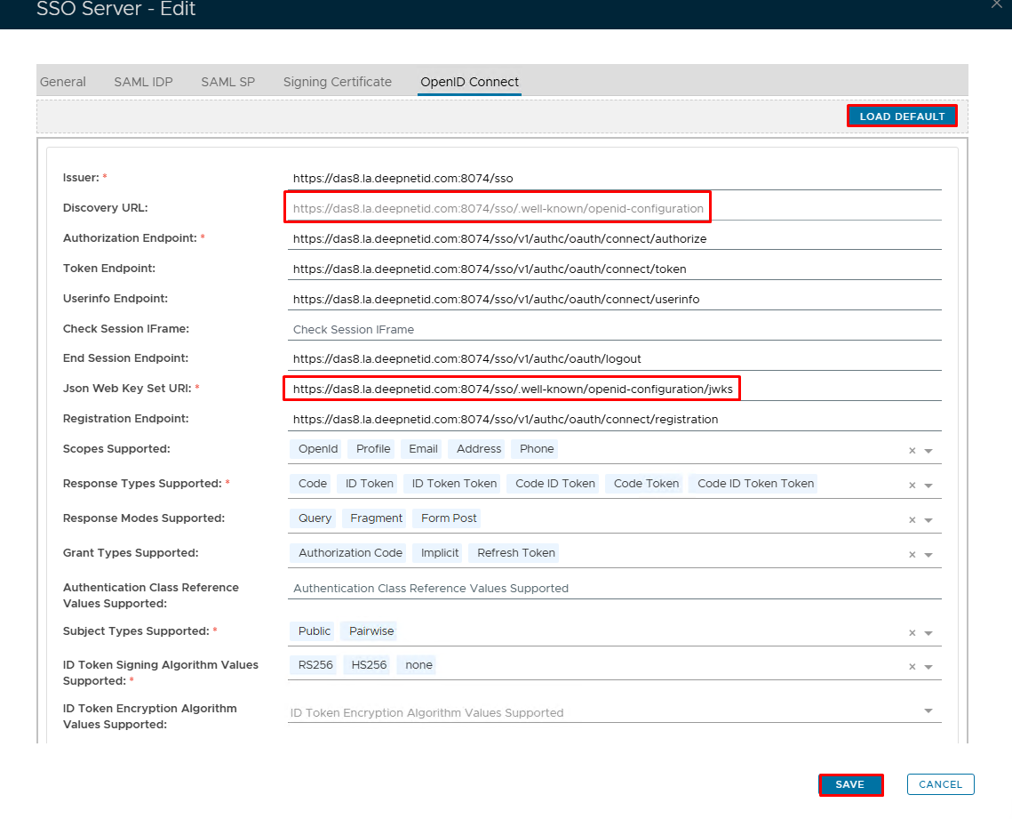Screen dimensions: 1012x819
Task: Switch to the SAML IDP tab
Action: (143, 82)
